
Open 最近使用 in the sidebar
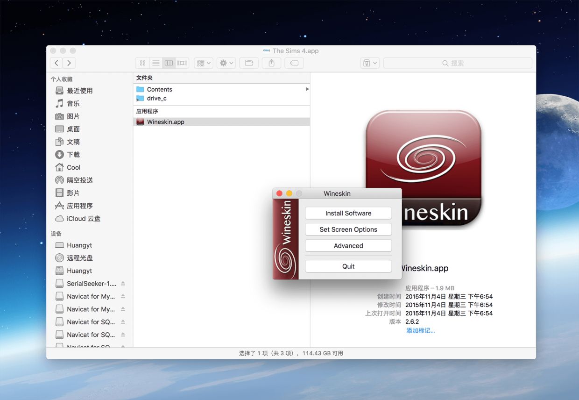tap(80, 91)
